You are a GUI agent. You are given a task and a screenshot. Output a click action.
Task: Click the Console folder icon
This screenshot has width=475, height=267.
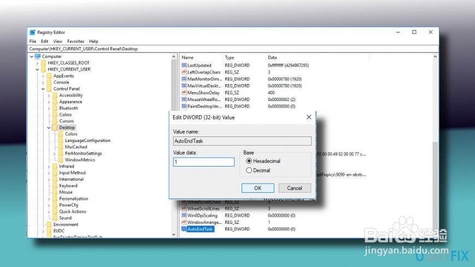(49, 82)
